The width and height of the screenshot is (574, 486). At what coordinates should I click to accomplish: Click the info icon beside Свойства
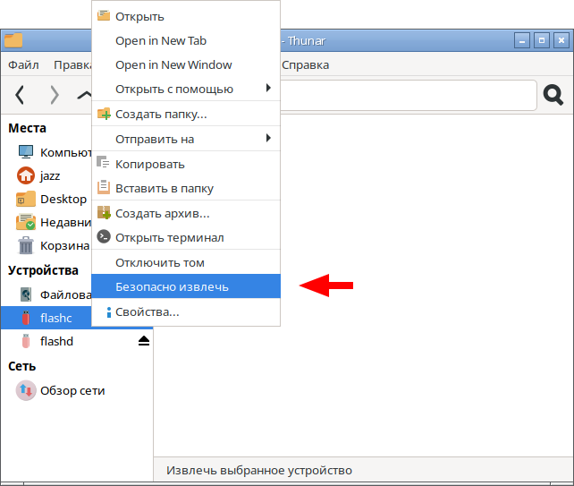(109, 312)
